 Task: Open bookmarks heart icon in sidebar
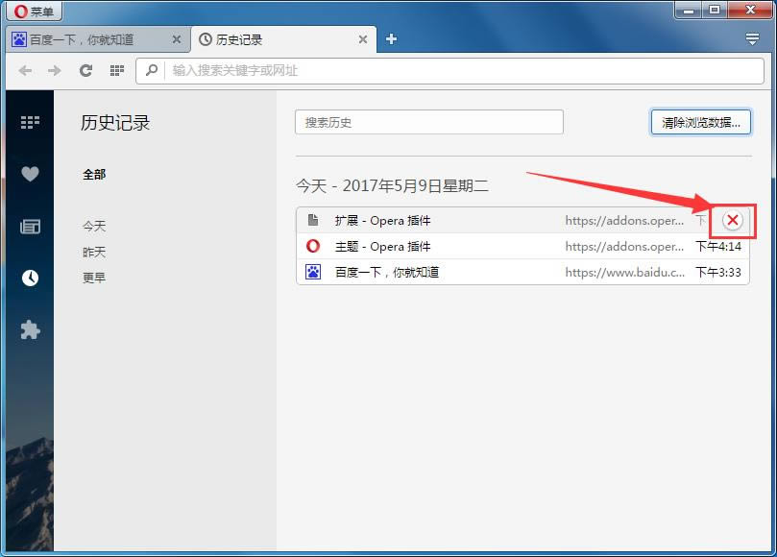coord(30,174)
